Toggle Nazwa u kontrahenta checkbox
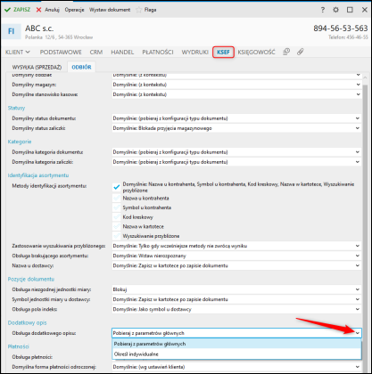 pyautogui.click(x=117, y=198)
